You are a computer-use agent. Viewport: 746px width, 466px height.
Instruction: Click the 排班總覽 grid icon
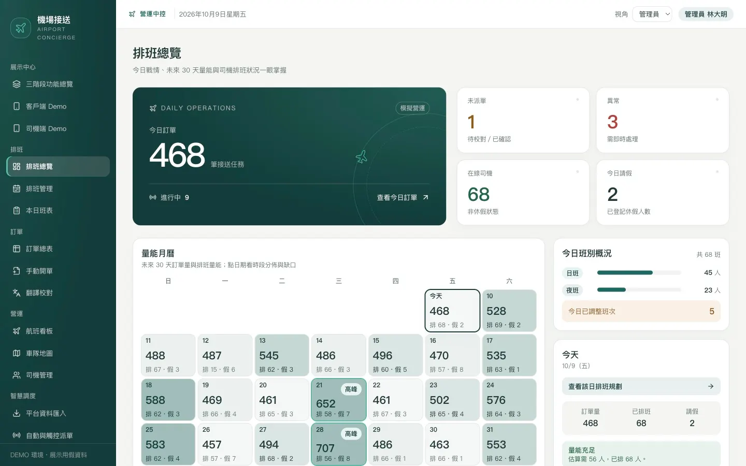(x=17, y=166)
